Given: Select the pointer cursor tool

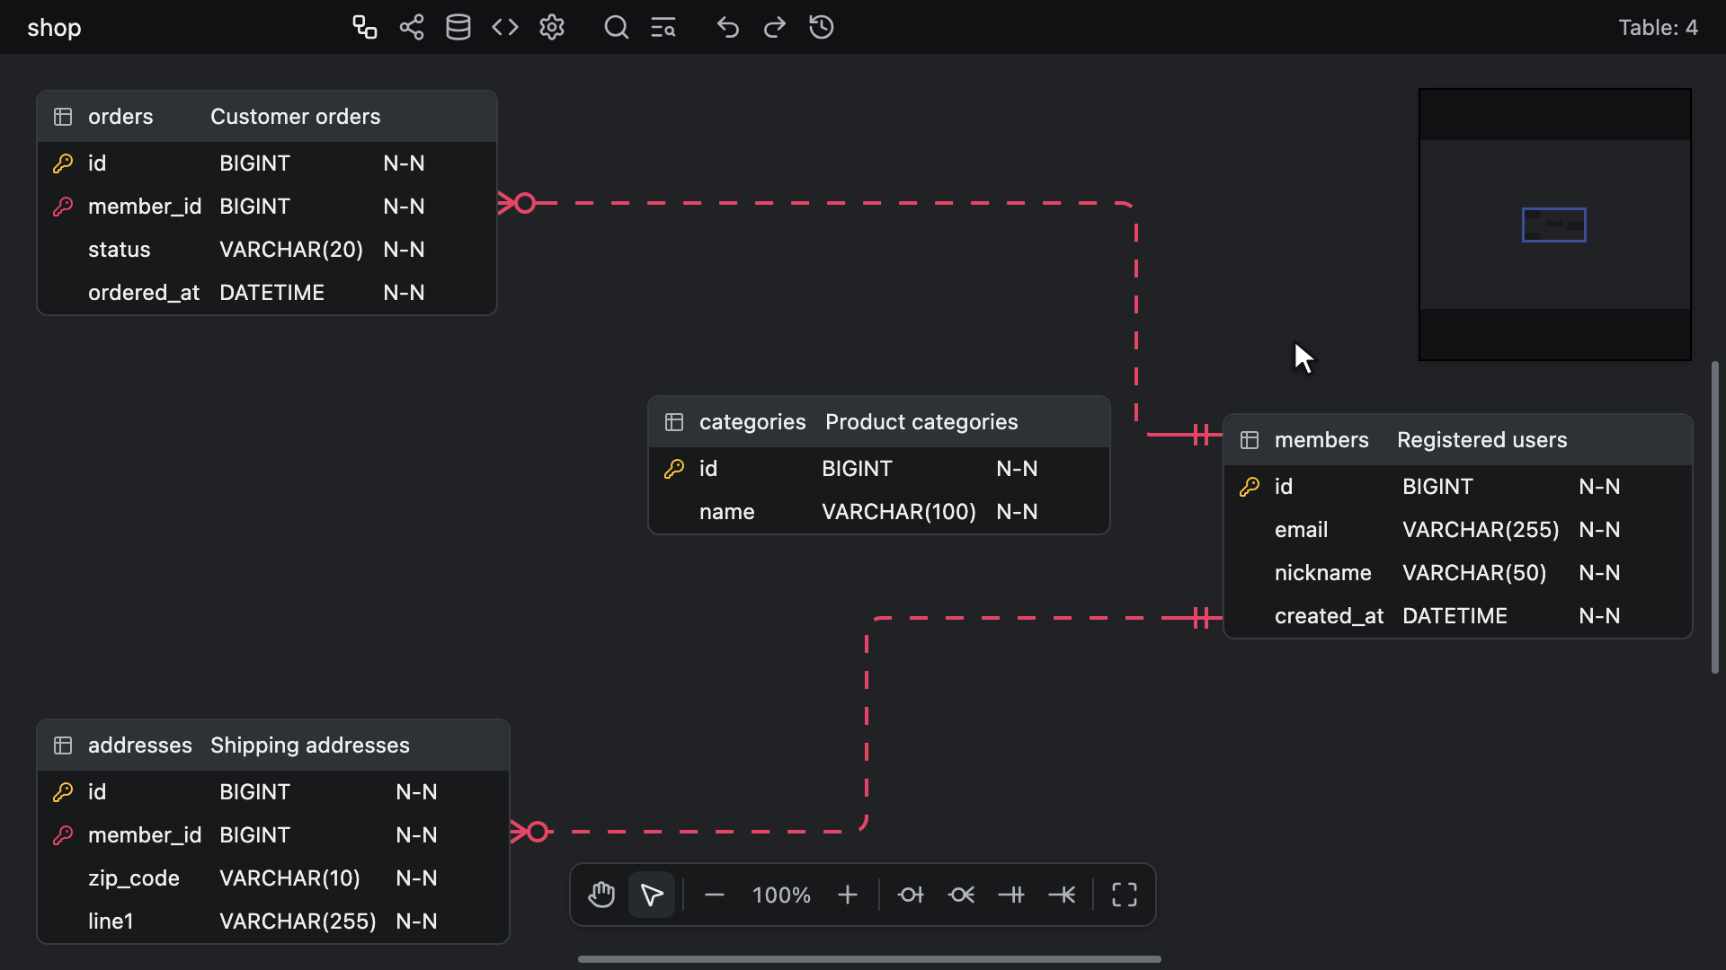Looking at the screenshot, I should pos(652,895).
